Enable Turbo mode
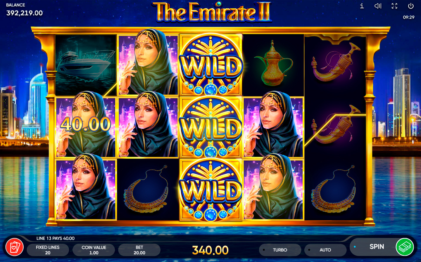This screenshot has height=262, width=421. coord(280,250)
